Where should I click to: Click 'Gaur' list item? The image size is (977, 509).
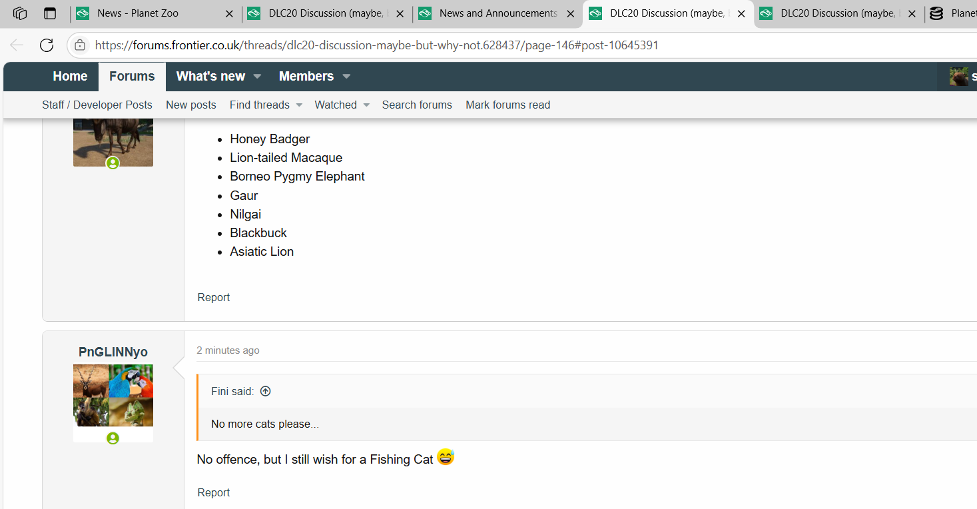coord(244,195)
